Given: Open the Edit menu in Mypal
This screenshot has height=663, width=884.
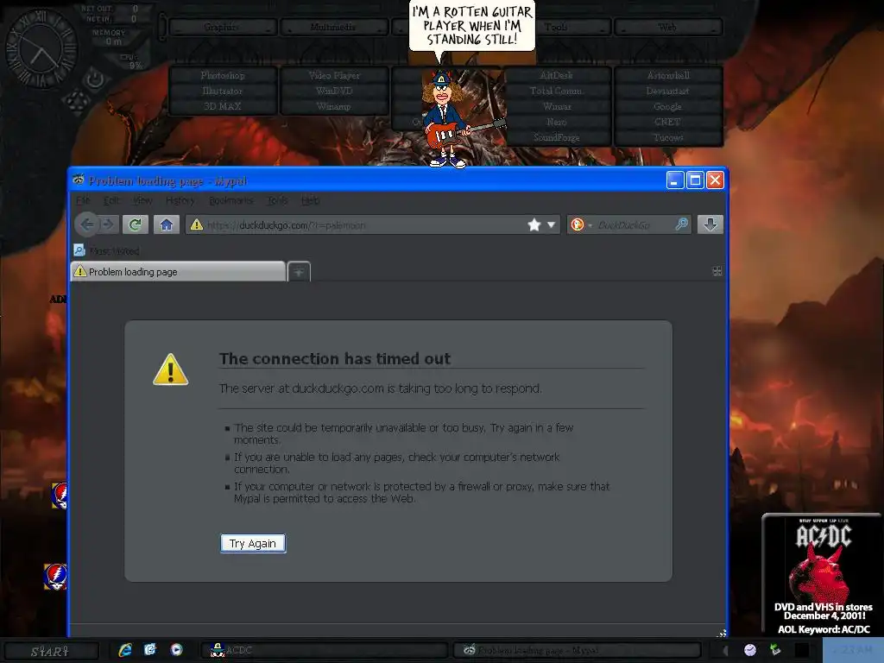Looking at the screenshot, I should 111,200.
